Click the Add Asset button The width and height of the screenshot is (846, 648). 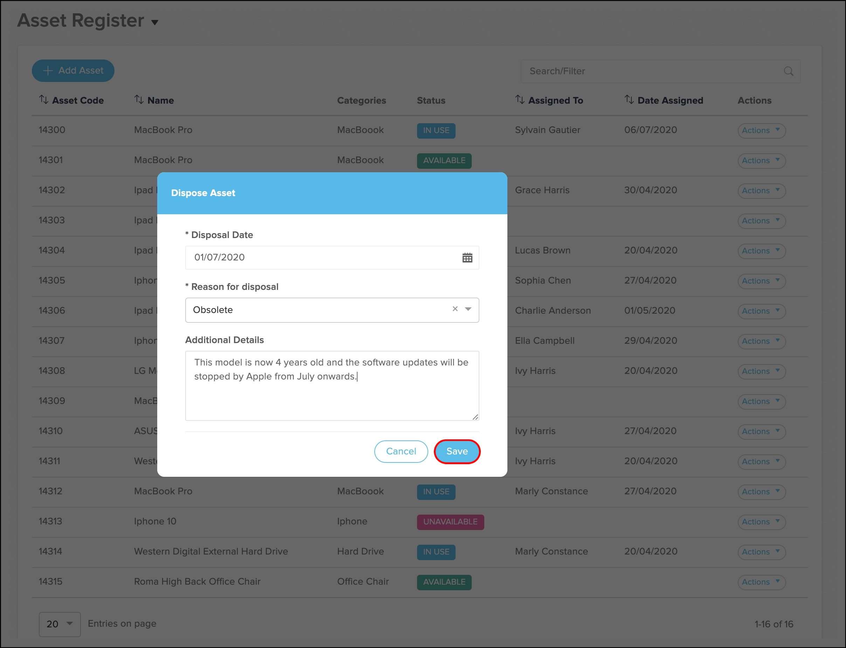[73, 71]
